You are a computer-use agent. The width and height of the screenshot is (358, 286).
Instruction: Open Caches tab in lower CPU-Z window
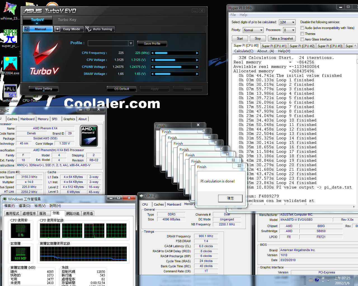tap(159, 204)
